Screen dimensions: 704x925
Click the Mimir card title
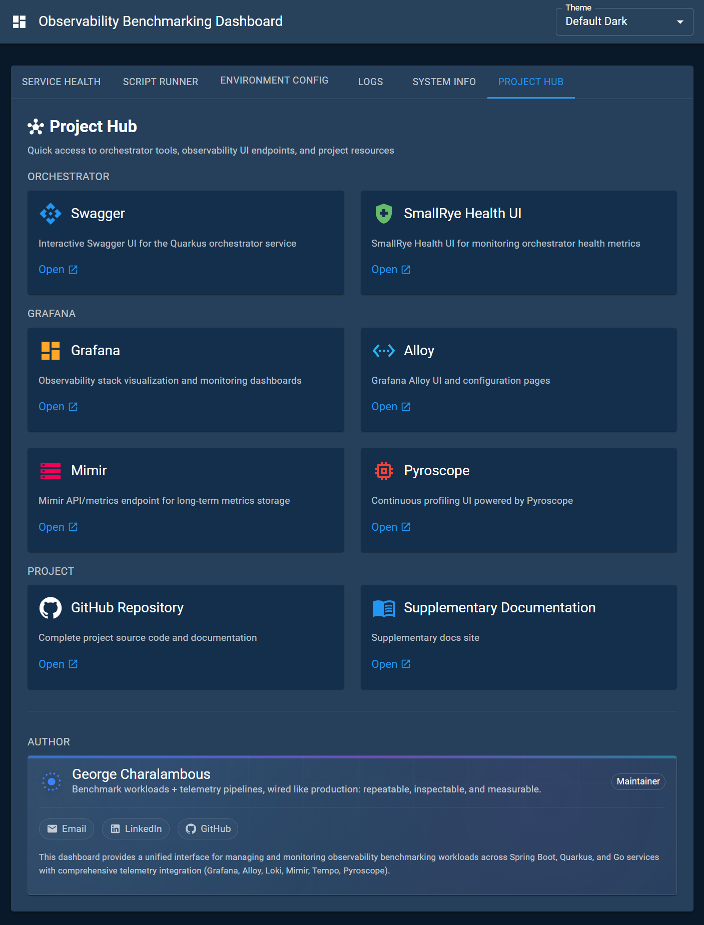click(x=89, y=471)
